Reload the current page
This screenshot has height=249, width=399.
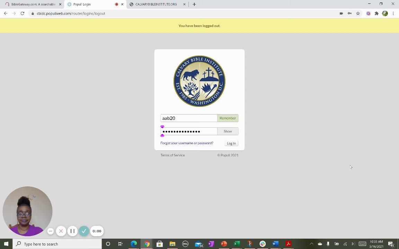coord(23,13)
